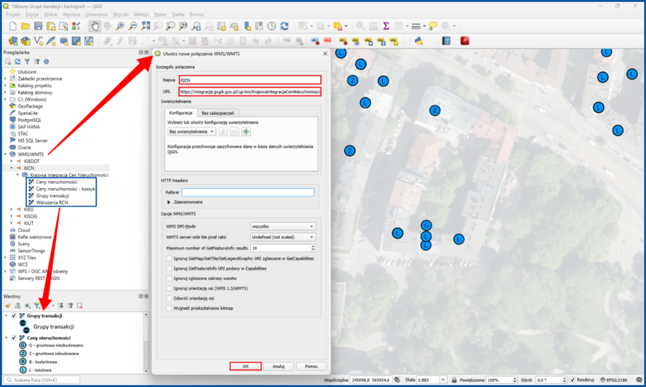
Task: Collapse the WMS/WMTS node in browser tree
Action: [5, 154]
